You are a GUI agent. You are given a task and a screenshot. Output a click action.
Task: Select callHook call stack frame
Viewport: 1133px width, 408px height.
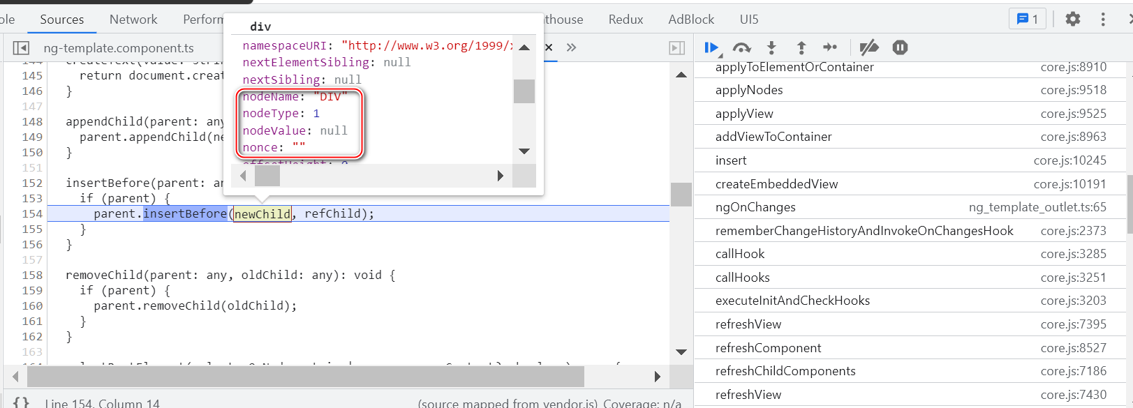tap(911, 254)
